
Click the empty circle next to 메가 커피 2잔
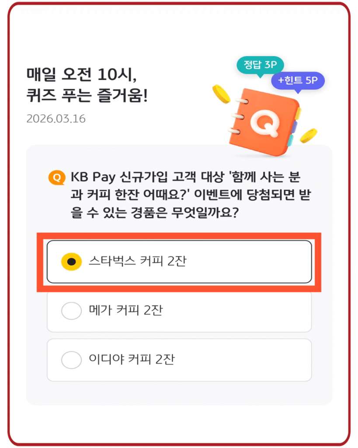72,310
